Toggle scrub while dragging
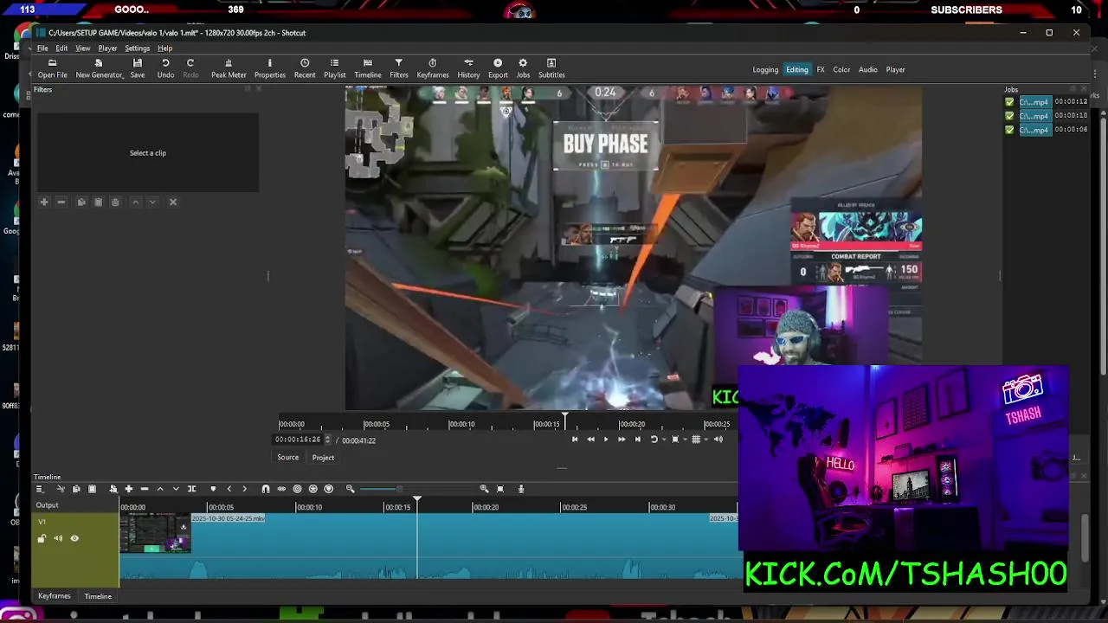Image resolution: width=1108 pixels, height=623 pixels. 281,489
